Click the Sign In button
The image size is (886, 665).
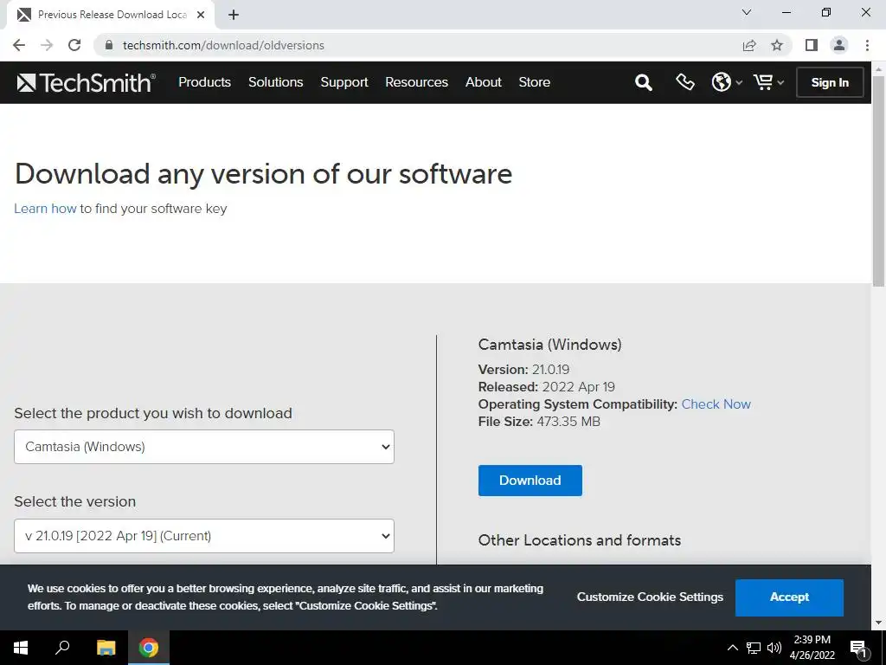click(830, 82)
